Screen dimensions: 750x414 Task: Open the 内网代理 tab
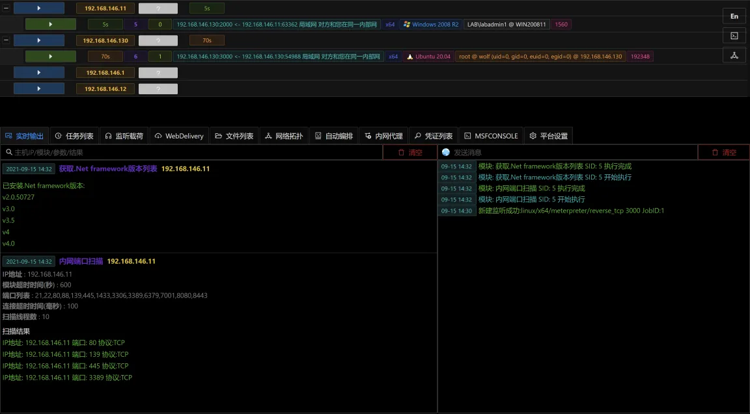[383, 136]
